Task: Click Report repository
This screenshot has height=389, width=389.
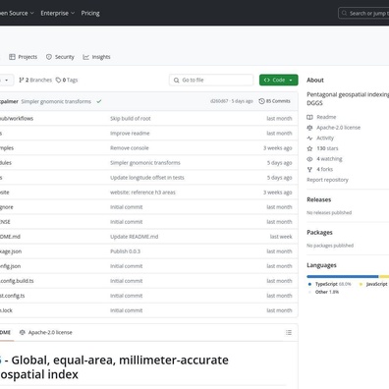Action: [327, 180]
